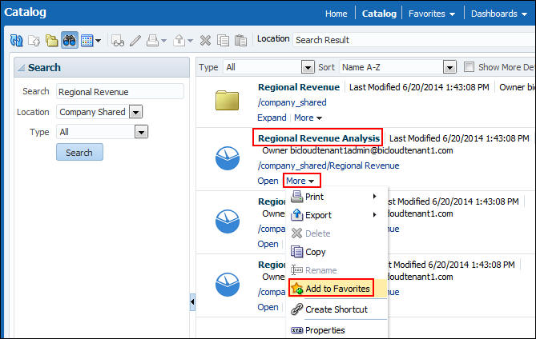This screenshot has width=536, height=339.
Task: Click the Create Shortcut link icon
Action: point(296,309)
